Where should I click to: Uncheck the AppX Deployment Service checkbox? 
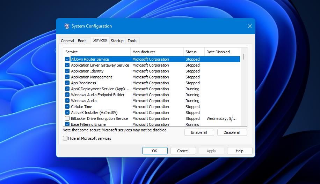[x=67, y=89]
